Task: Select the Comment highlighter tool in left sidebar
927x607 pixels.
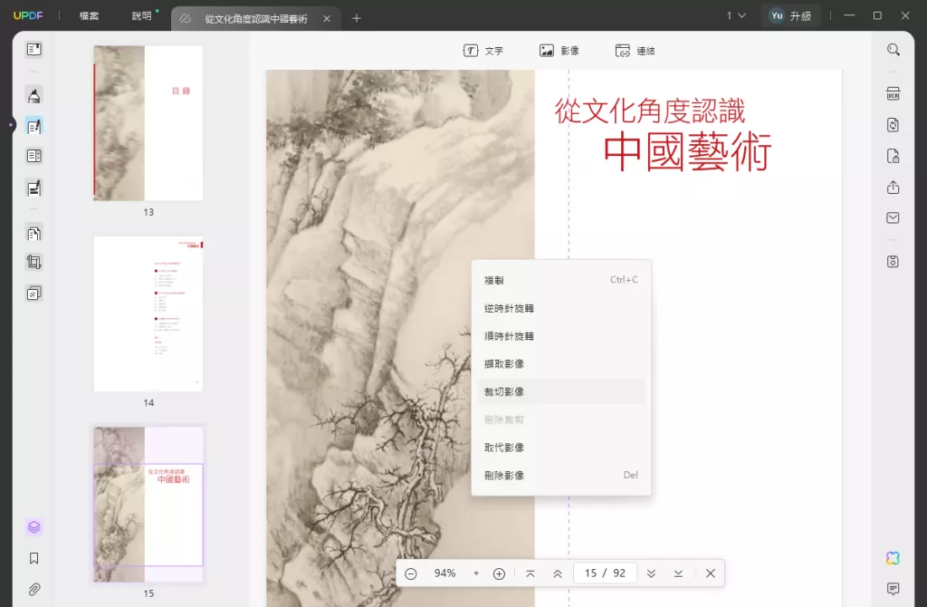Action: (34, 95)
